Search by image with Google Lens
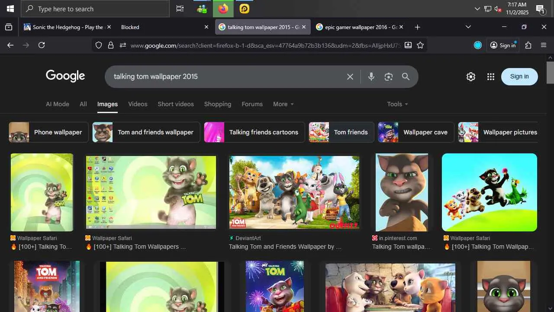 click(389, 77)
